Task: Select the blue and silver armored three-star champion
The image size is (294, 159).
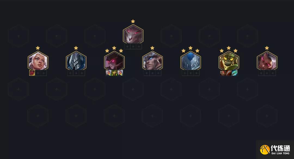Action: [191, 61]
